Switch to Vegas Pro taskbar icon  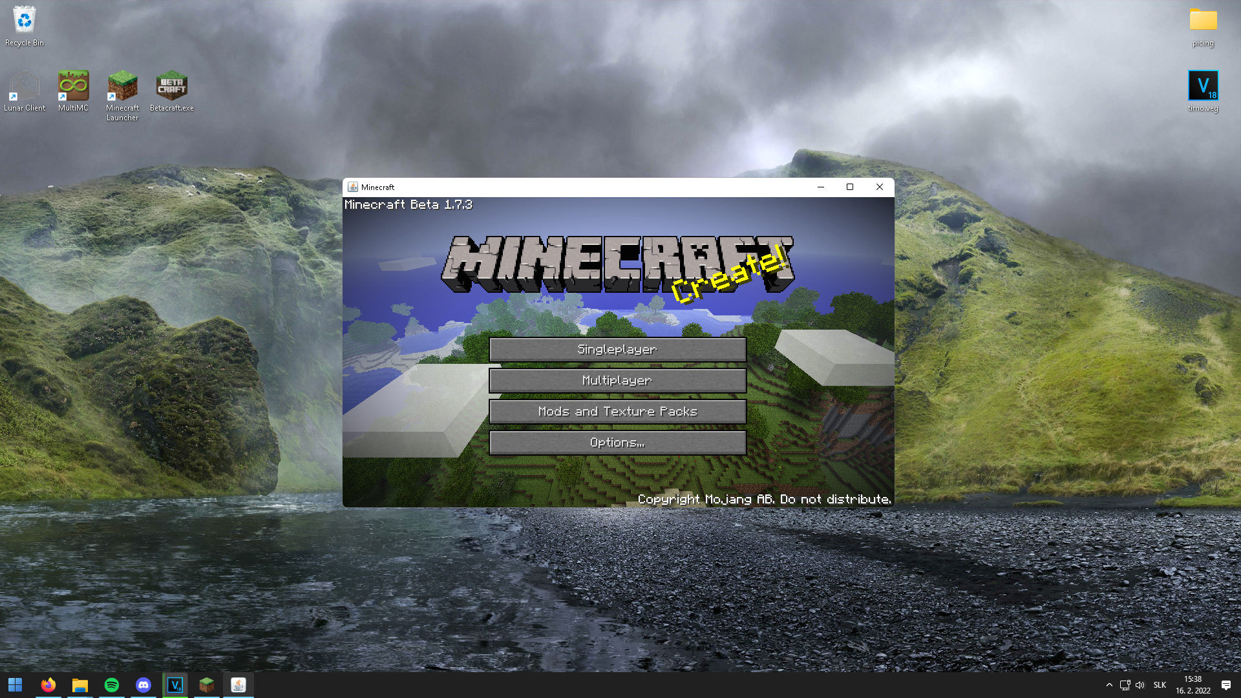pos(175,685)
